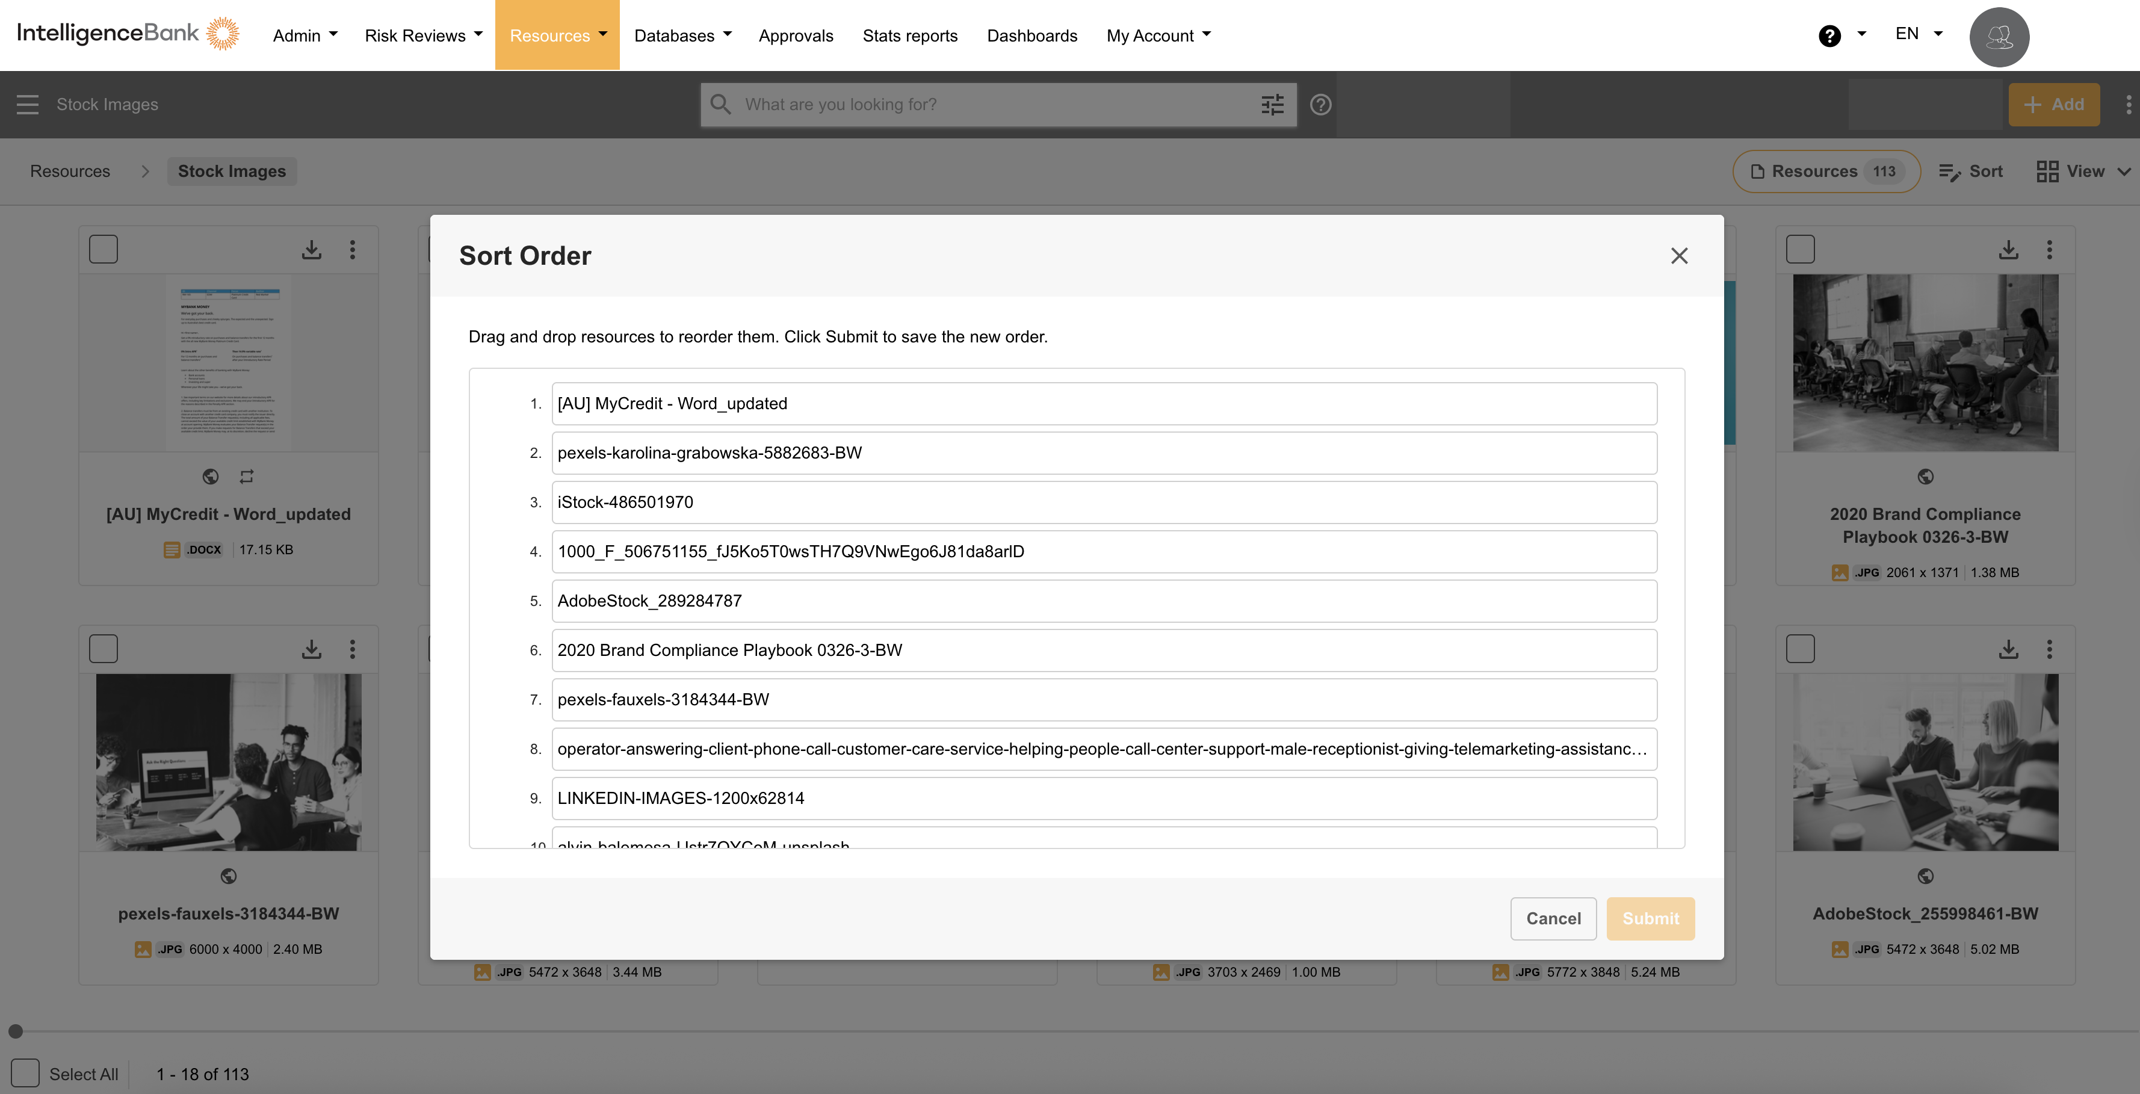Click the search help question mark icon

1320,105
